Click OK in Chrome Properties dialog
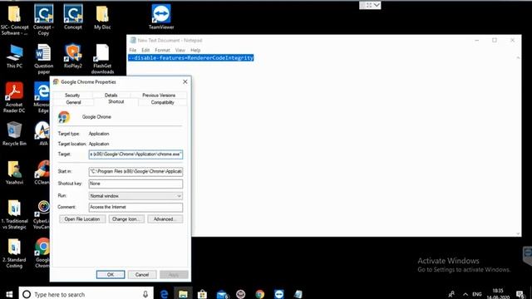532x299 pixels. click(x=111, y=275)
